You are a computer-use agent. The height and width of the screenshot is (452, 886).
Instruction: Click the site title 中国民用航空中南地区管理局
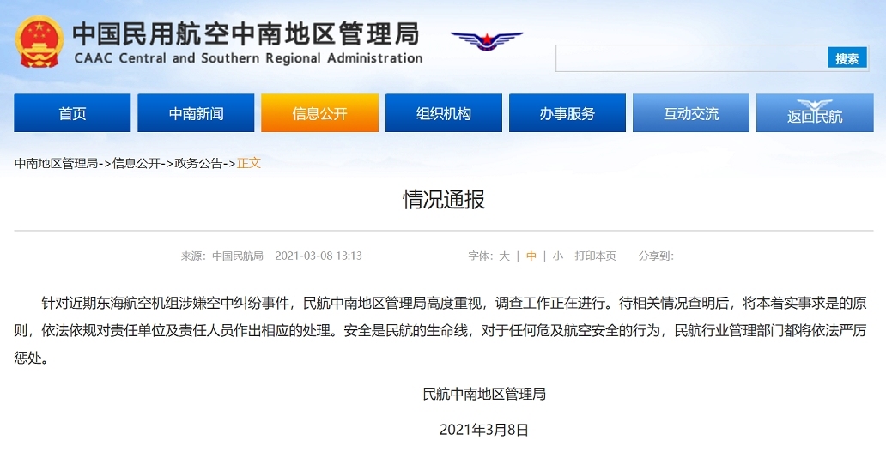tap(246, 33)
